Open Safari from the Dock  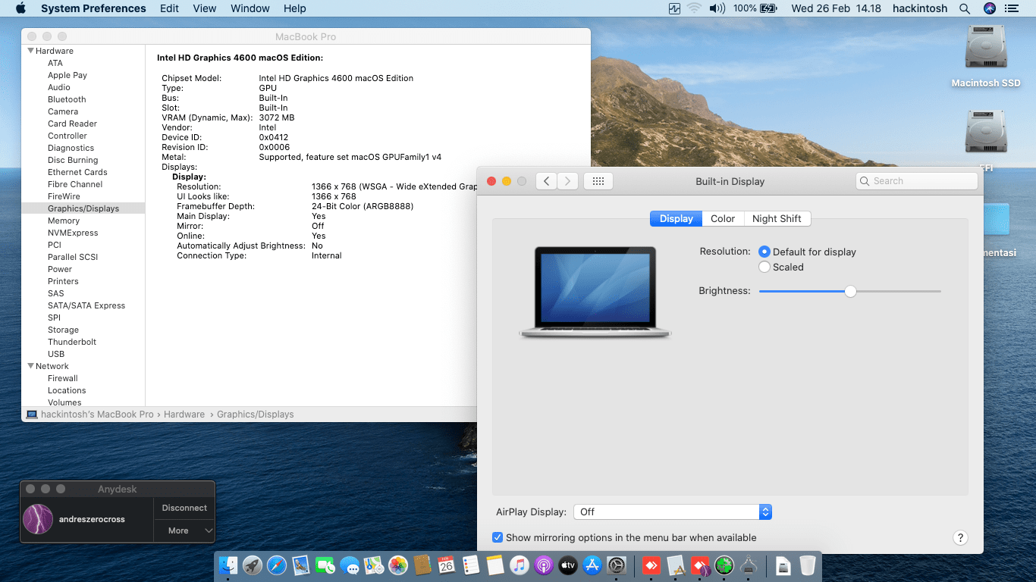coord(277,565)
